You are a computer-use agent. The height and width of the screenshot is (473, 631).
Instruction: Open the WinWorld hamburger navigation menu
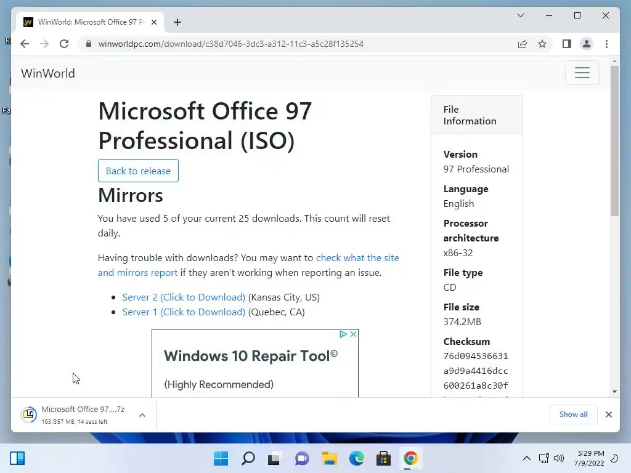pyautogui.click(x=582, y=73)
